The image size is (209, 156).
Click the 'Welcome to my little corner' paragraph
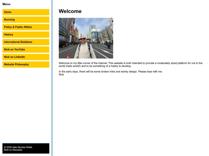(x=131, y=65)
